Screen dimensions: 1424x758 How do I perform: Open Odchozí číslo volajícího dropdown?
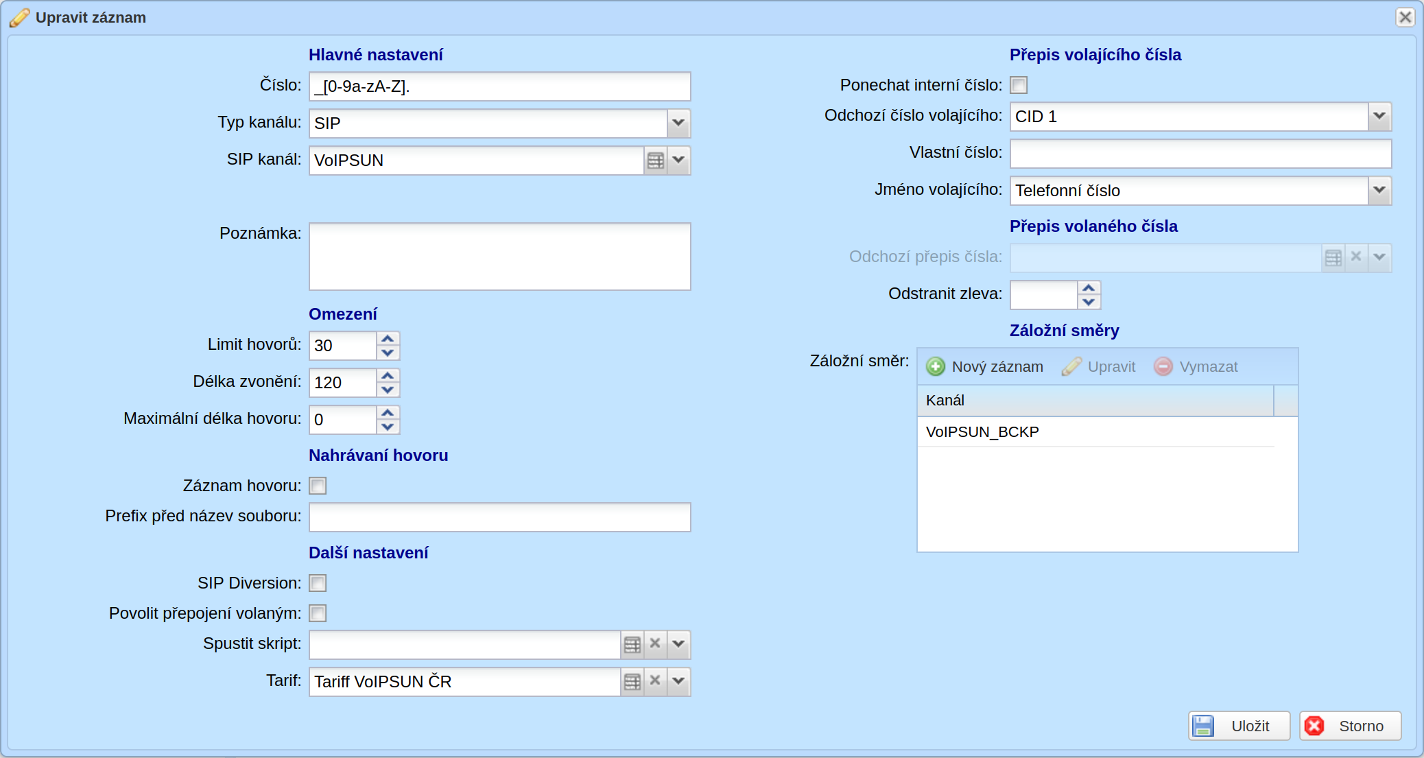[x=1379, y=117]
